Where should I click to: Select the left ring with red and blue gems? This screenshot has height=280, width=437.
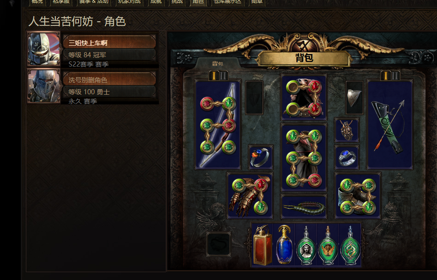[x=261, y=157]
